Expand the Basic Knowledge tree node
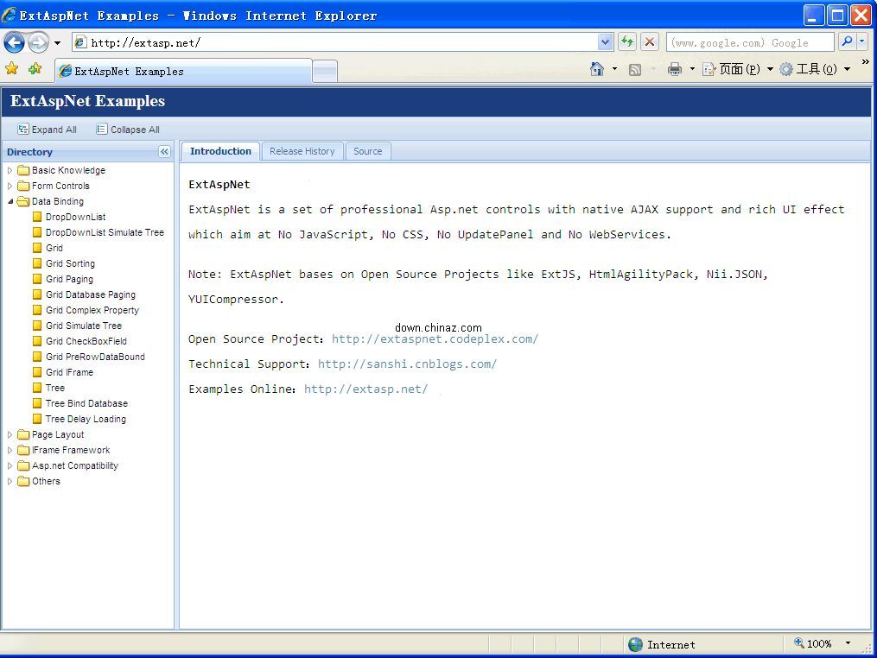 click(10, 170)
